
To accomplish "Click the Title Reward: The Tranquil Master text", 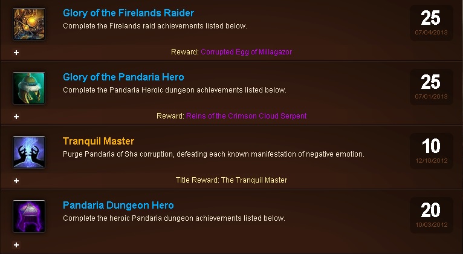I will click(231, 180).
